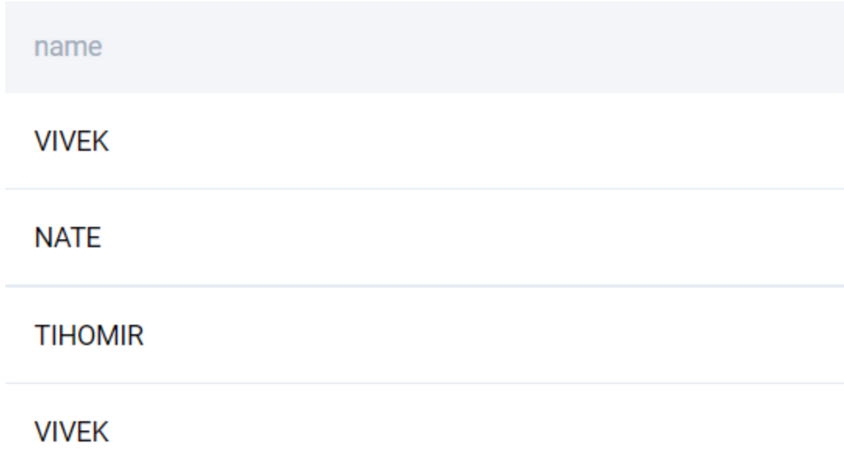This screenshot has width=844, height=464.
Task: Select the NATE cell text
Action: (68, 237)
